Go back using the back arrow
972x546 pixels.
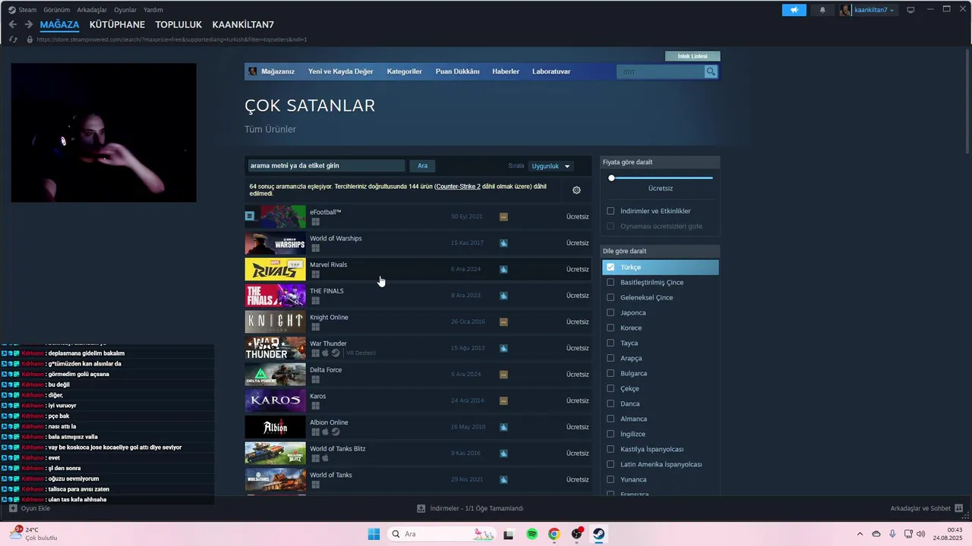click(12, 24)
